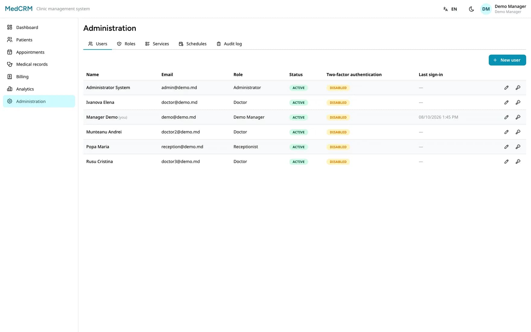
Task: Click key icon for Popa Maria
Action: pos(518,147)
